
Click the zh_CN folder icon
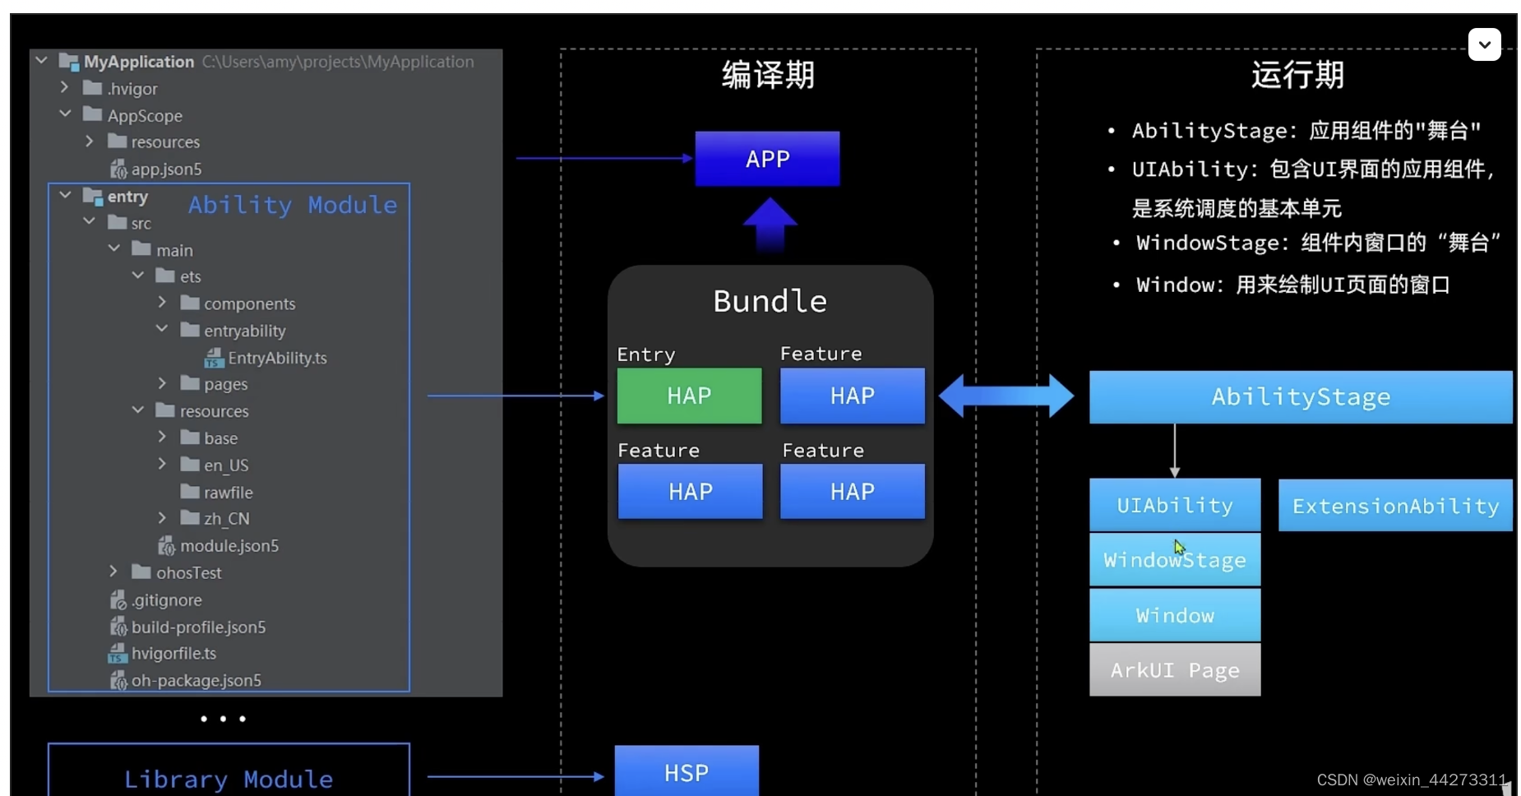pos(190,518)
